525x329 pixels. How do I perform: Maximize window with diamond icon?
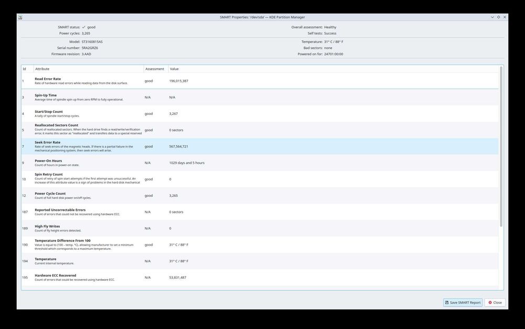(x=499, y=17)
